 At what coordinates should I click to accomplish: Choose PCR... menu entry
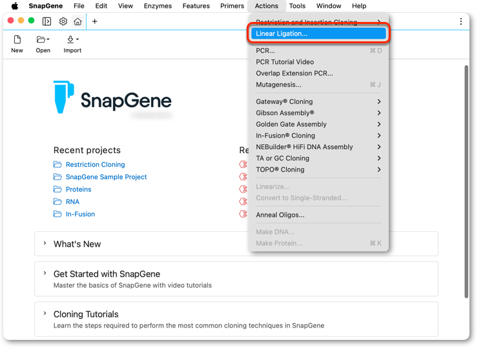click(318, 50)
